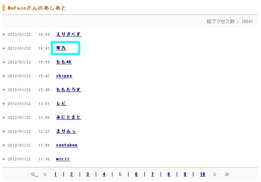Open visitor えりざべす profile link
Image resolution: width=261 pixels, height=182 pixels.
(68, 34)
